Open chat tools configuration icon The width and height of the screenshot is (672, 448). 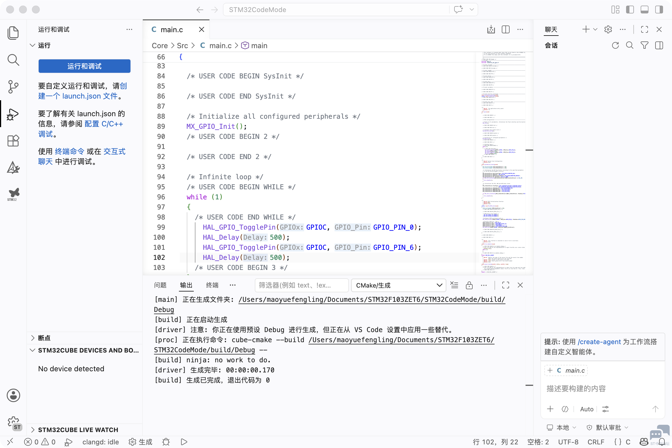pos(605,409)
